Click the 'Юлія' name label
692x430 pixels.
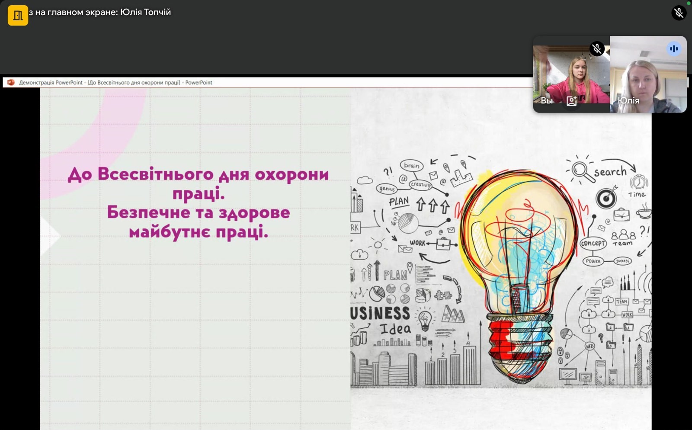[628, 101]
